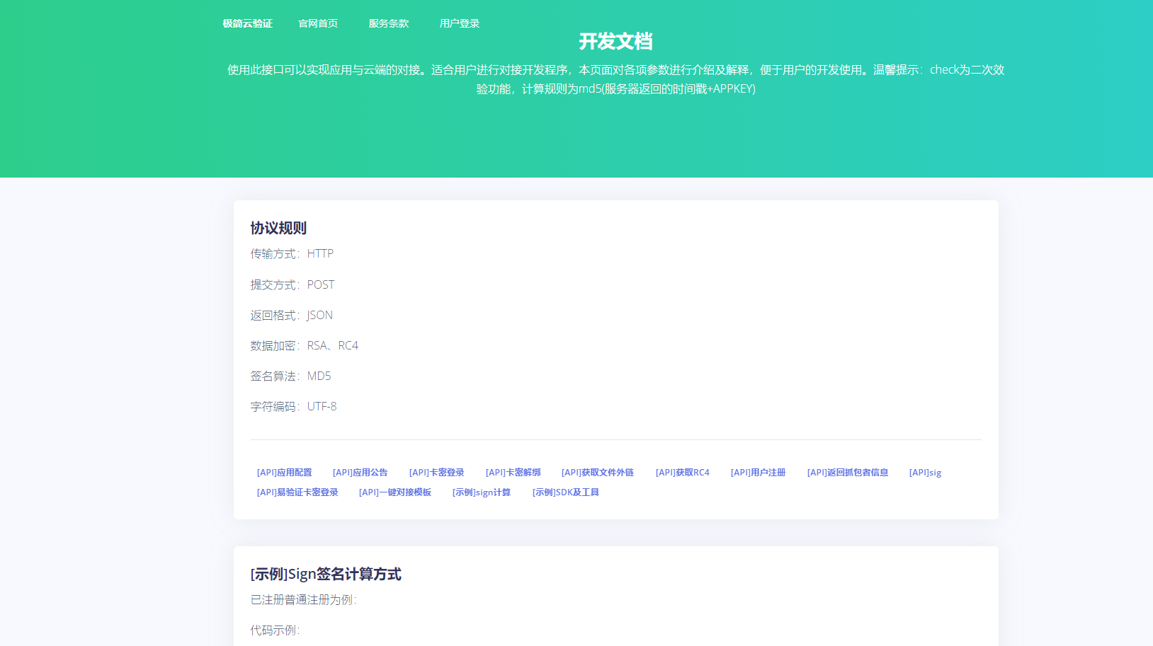The image size is (1153, 646).
Task: Open the [API]应用公告 link
Action: click(x=360, y=473)
